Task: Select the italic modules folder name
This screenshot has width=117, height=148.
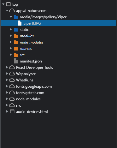Action: [27, 36]
